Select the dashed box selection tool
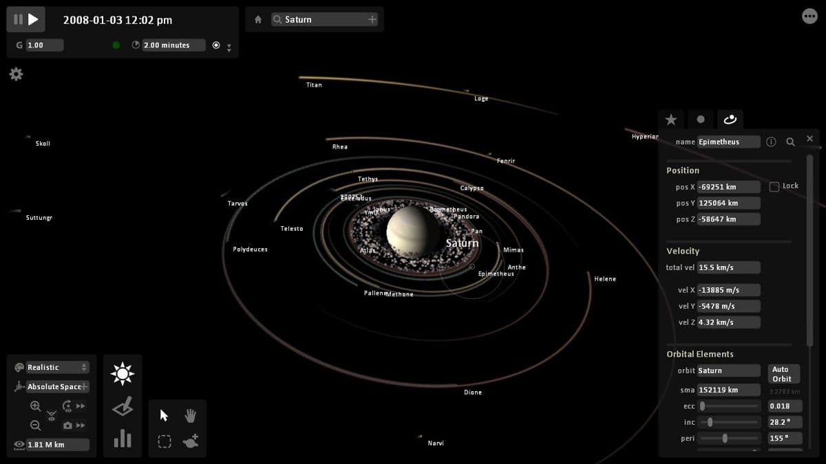This screenshot has width=826, height=464. [164, 441]
